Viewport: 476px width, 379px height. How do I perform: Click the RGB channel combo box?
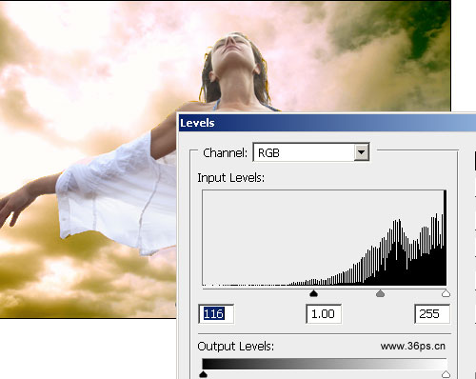[311, 152]
